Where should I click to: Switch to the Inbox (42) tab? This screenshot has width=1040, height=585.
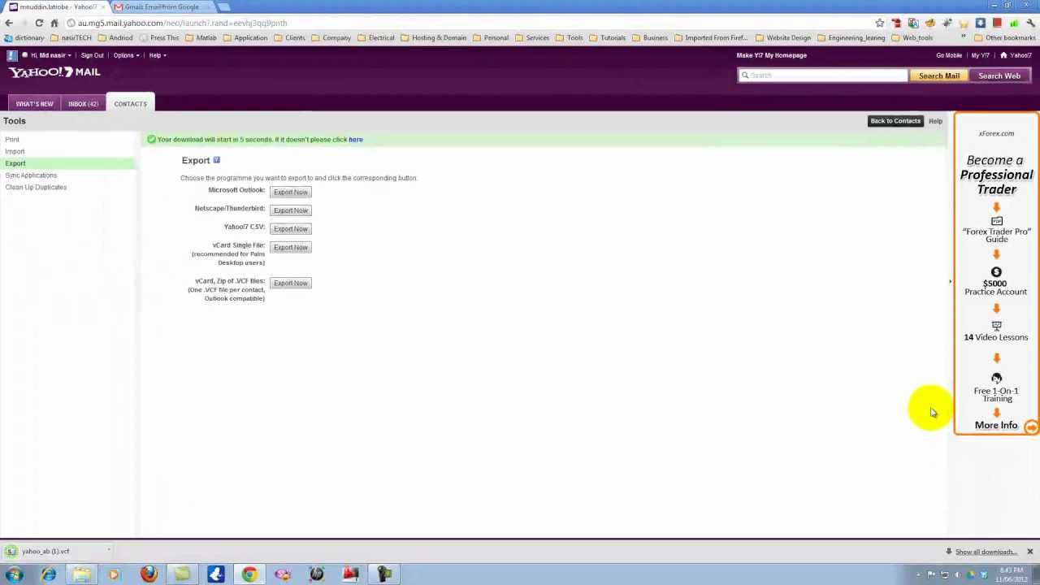coord(83,104)
